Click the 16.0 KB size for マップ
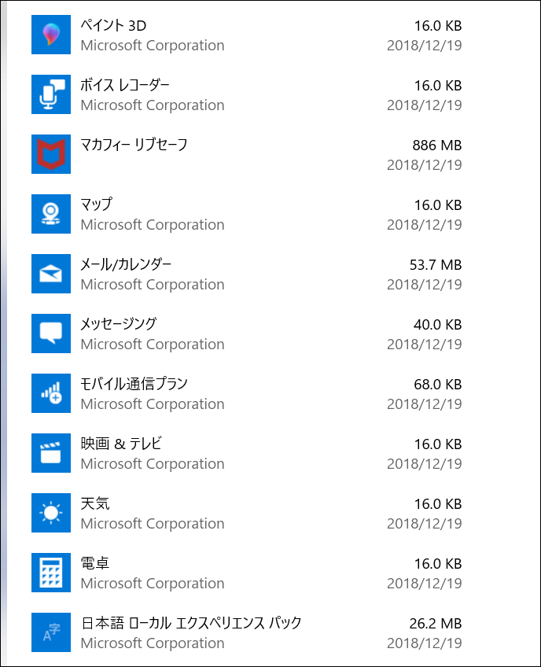The height and width of the screenshot is (667, 541). point(438,205)
